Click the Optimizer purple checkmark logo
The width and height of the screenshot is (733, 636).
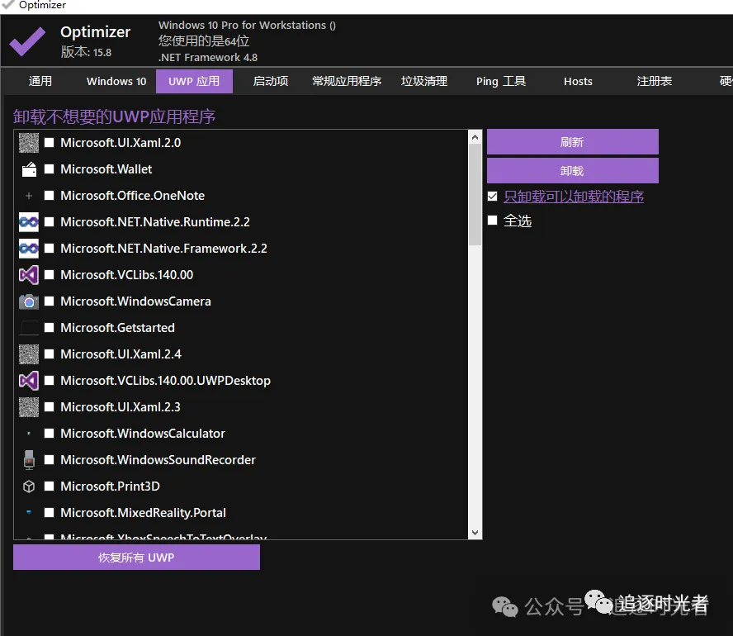pos(27,41)
